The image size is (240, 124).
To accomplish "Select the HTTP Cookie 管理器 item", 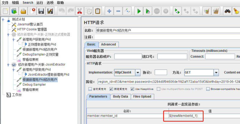I will pos(32,30).
